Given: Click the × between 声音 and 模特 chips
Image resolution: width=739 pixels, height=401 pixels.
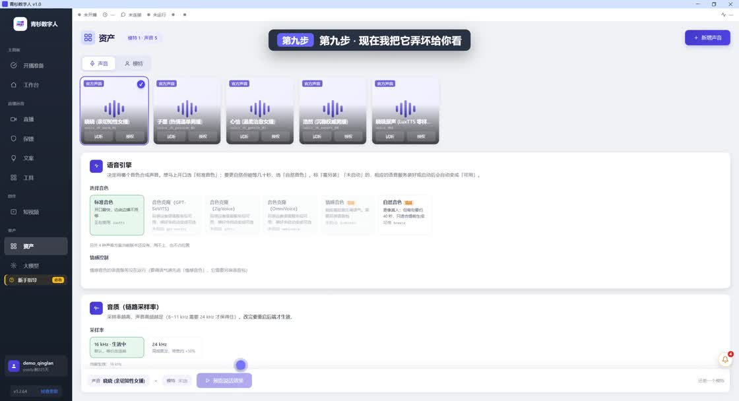Looking at the screenshot, I should tap(156, 381).
